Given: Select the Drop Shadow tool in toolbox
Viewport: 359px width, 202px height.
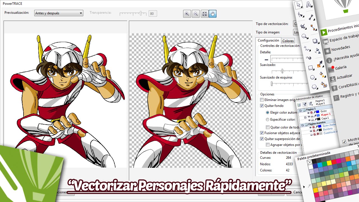Looking at the screenshot, I should click(x=315, y=41).
